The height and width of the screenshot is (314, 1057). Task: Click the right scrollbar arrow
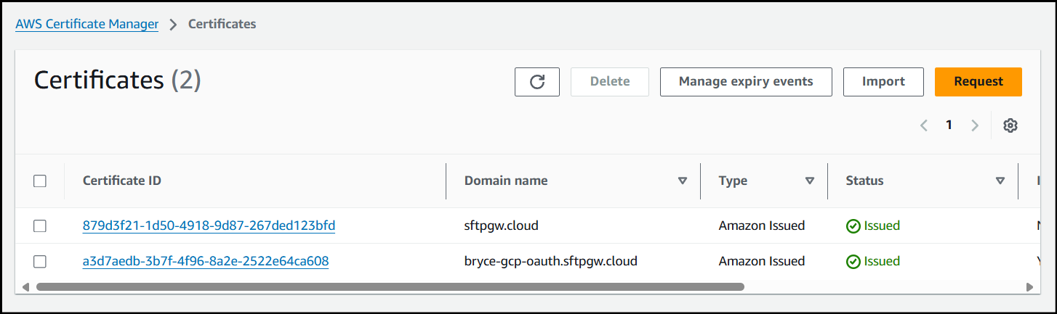pos(1029,287)
